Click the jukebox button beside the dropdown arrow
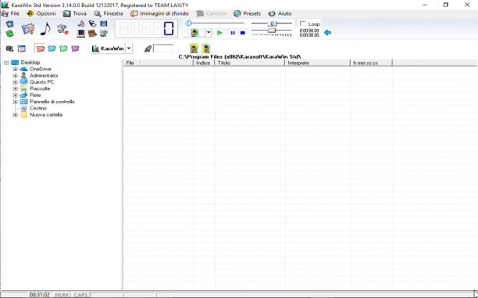Viewport: 478px width, 298px height. [x=194, y=33]
